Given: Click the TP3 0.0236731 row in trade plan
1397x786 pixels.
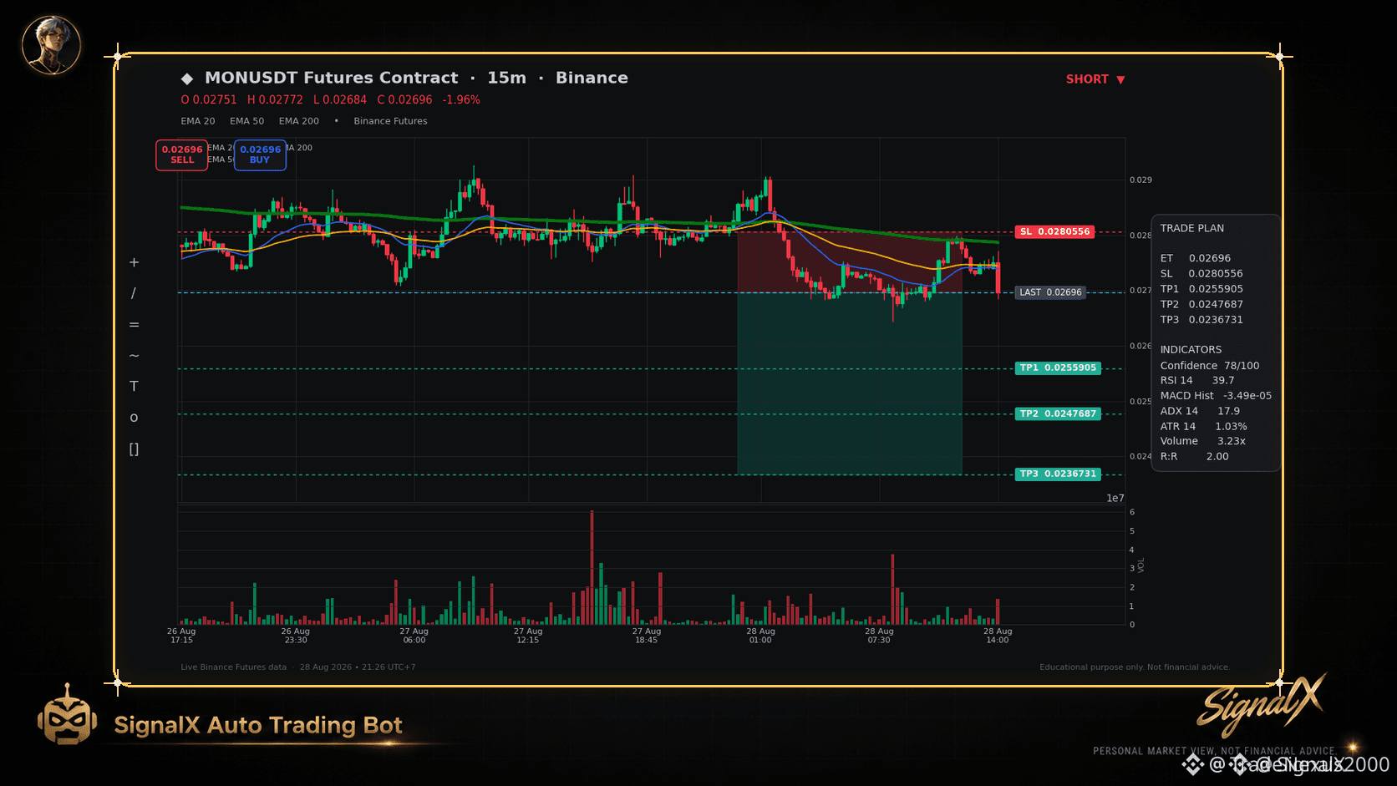Looking at the screenshot, I should 1201,319.
